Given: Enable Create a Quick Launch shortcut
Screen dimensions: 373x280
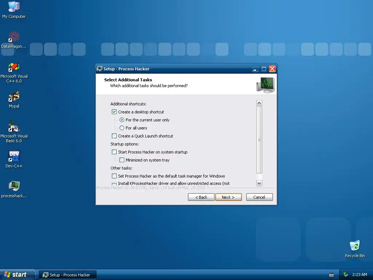Looking at the screenshot, I should point(114,136).
